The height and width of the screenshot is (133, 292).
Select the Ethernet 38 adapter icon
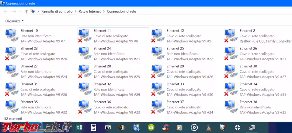click(231, 107)
